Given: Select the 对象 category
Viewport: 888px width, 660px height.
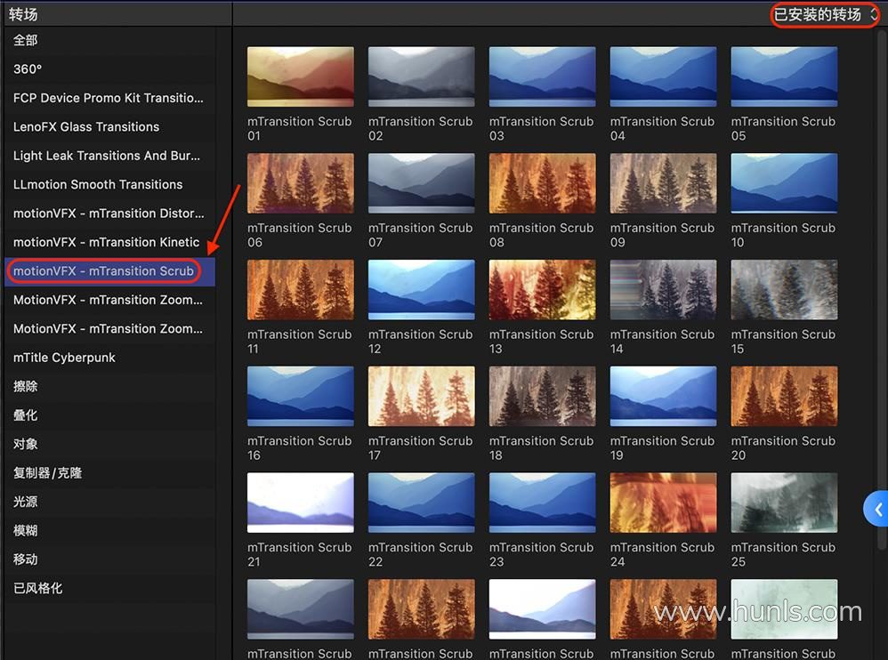Looking at the screenshot, I should [x=109, y=445].
